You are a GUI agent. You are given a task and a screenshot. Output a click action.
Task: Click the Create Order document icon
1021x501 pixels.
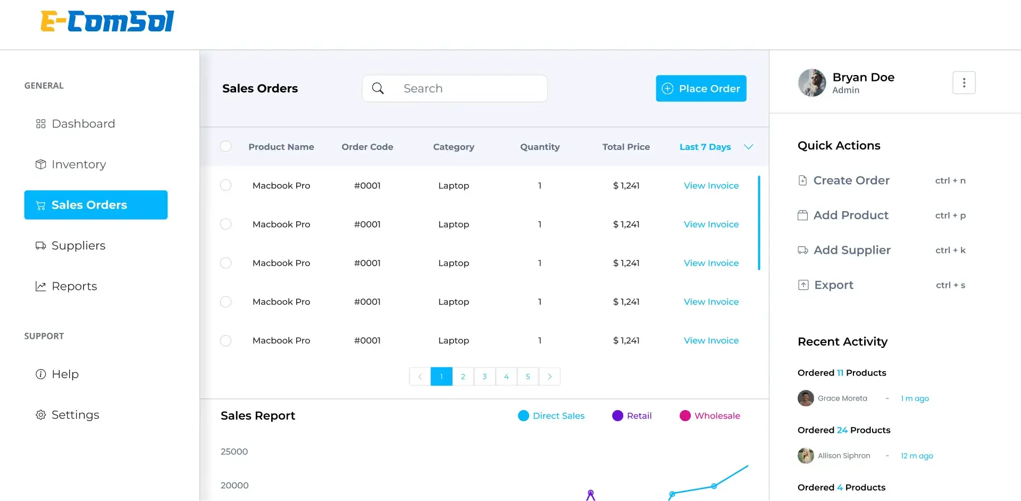coord(802,180)
